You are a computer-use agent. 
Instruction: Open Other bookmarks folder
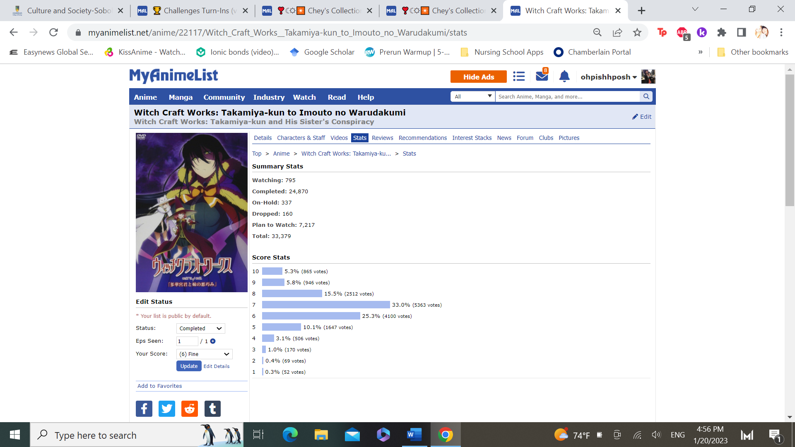pyautogui.click(x=752, y=52)
